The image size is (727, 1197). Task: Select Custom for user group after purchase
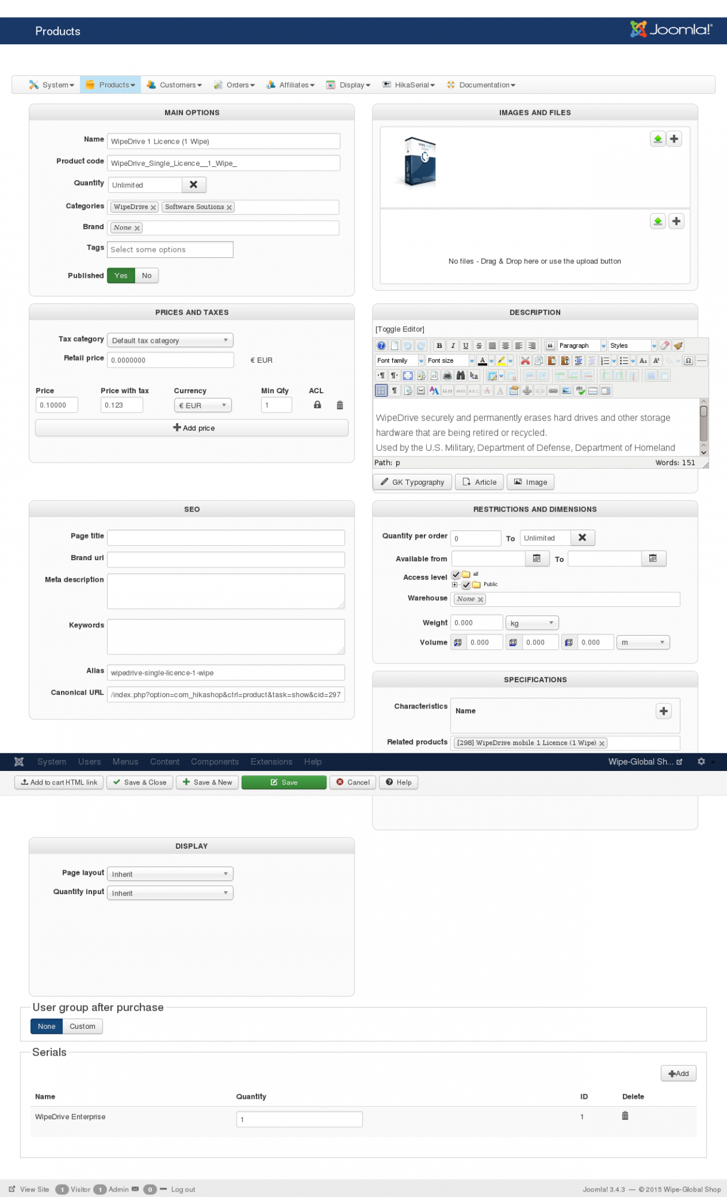click(x=83, y=1026)
